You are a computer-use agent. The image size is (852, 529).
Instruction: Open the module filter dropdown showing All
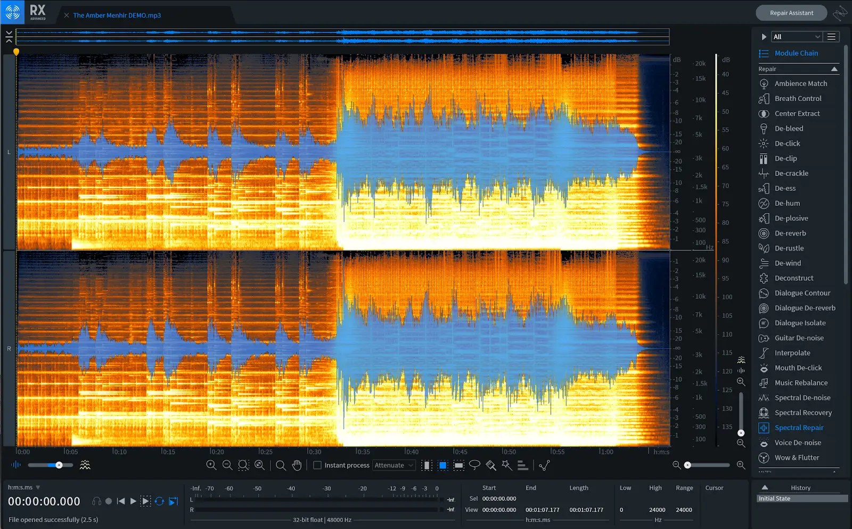pyautogui.click(x=796, y=36)
